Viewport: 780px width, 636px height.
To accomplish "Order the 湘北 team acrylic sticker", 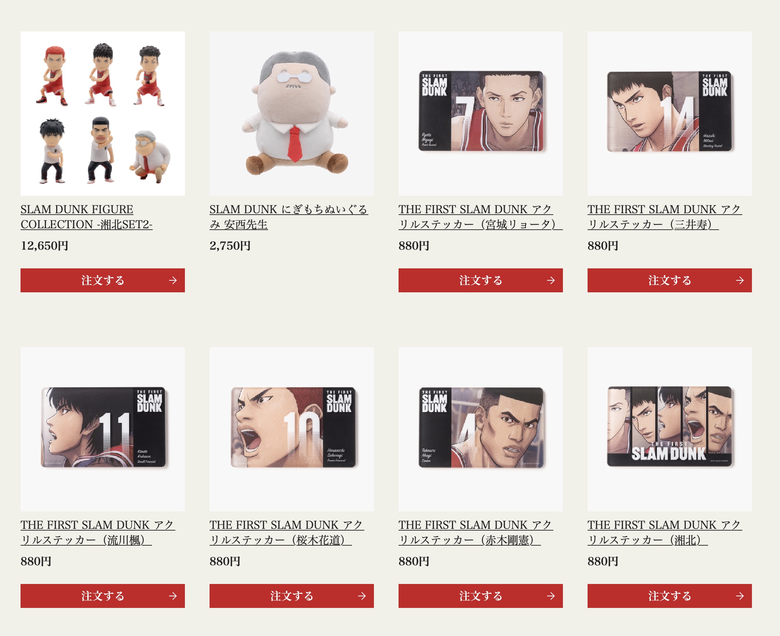I will [670, 596].
